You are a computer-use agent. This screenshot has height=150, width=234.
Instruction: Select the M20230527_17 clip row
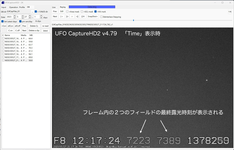pos(17,57)
